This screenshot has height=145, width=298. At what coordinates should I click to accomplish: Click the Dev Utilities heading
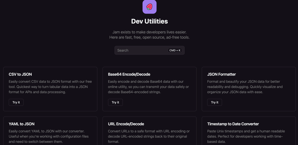coord(149,21)
